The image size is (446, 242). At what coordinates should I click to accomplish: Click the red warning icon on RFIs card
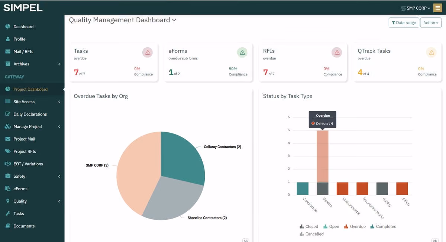[337, 52]
